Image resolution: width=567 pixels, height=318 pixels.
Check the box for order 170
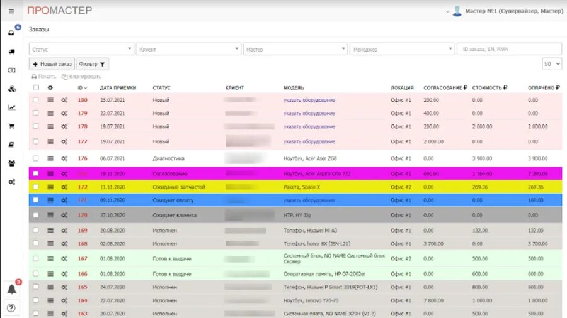point(36,215)
